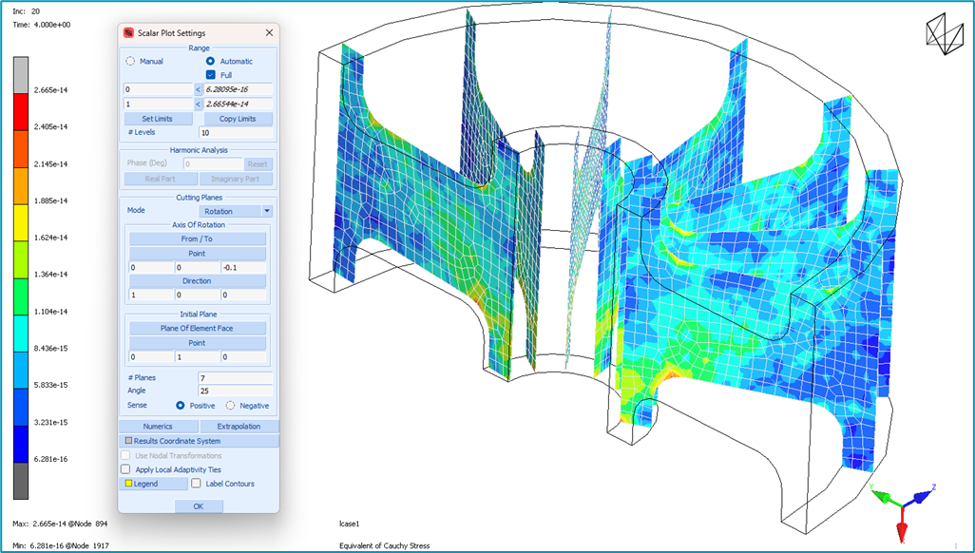
Task: Click the Copy Limits button
Action: coord(239,119)
